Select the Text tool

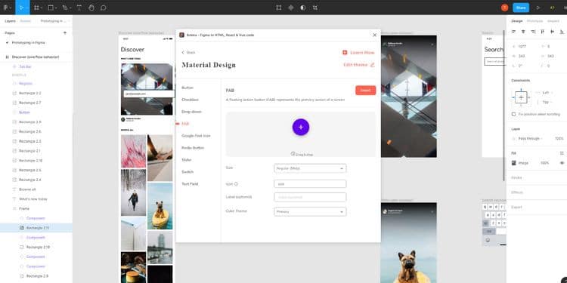coord(79,8)
